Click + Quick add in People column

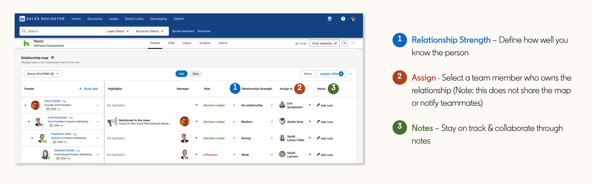click(88, 89)
